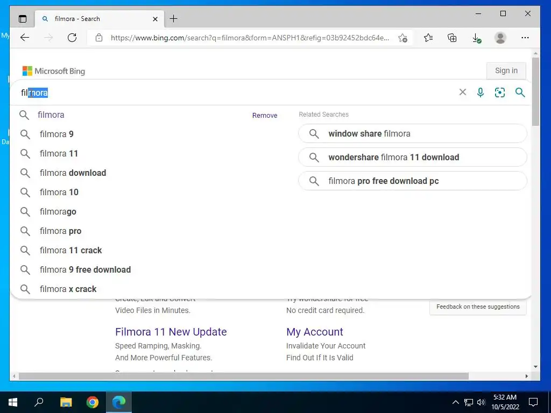Open the profile avatar icon
551x413 pixels.
click(x=500, y=38)
